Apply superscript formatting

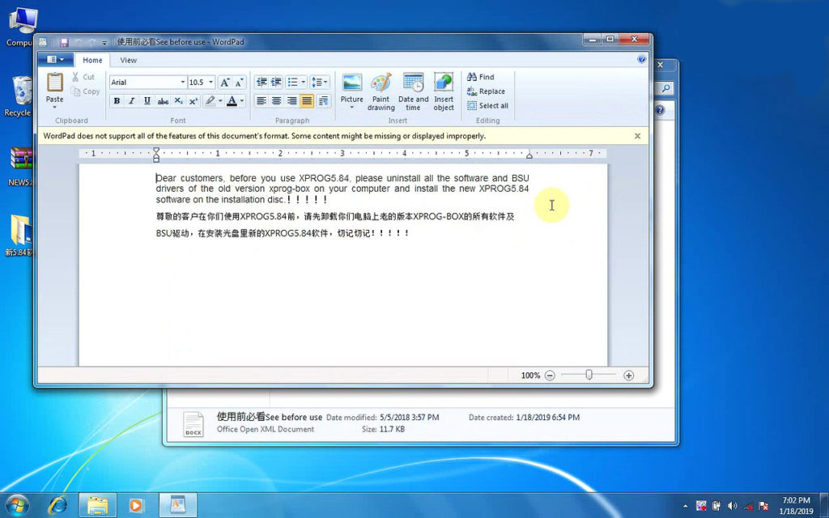tap(193, 101)
